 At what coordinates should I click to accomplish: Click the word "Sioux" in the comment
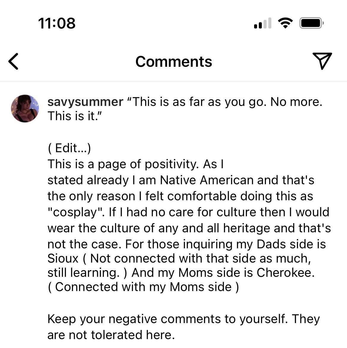pos(63,258)
